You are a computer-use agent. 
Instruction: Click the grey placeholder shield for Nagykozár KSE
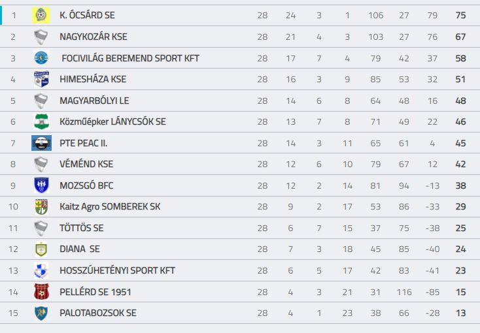(x=41, y=37)
